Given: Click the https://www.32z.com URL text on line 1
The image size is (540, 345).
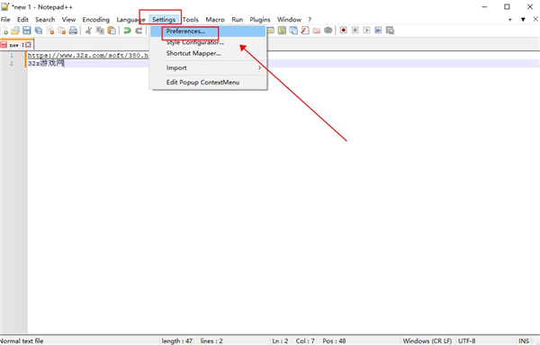Looking at the screenshot, I should pyautogui.click(x=88, y=56).
